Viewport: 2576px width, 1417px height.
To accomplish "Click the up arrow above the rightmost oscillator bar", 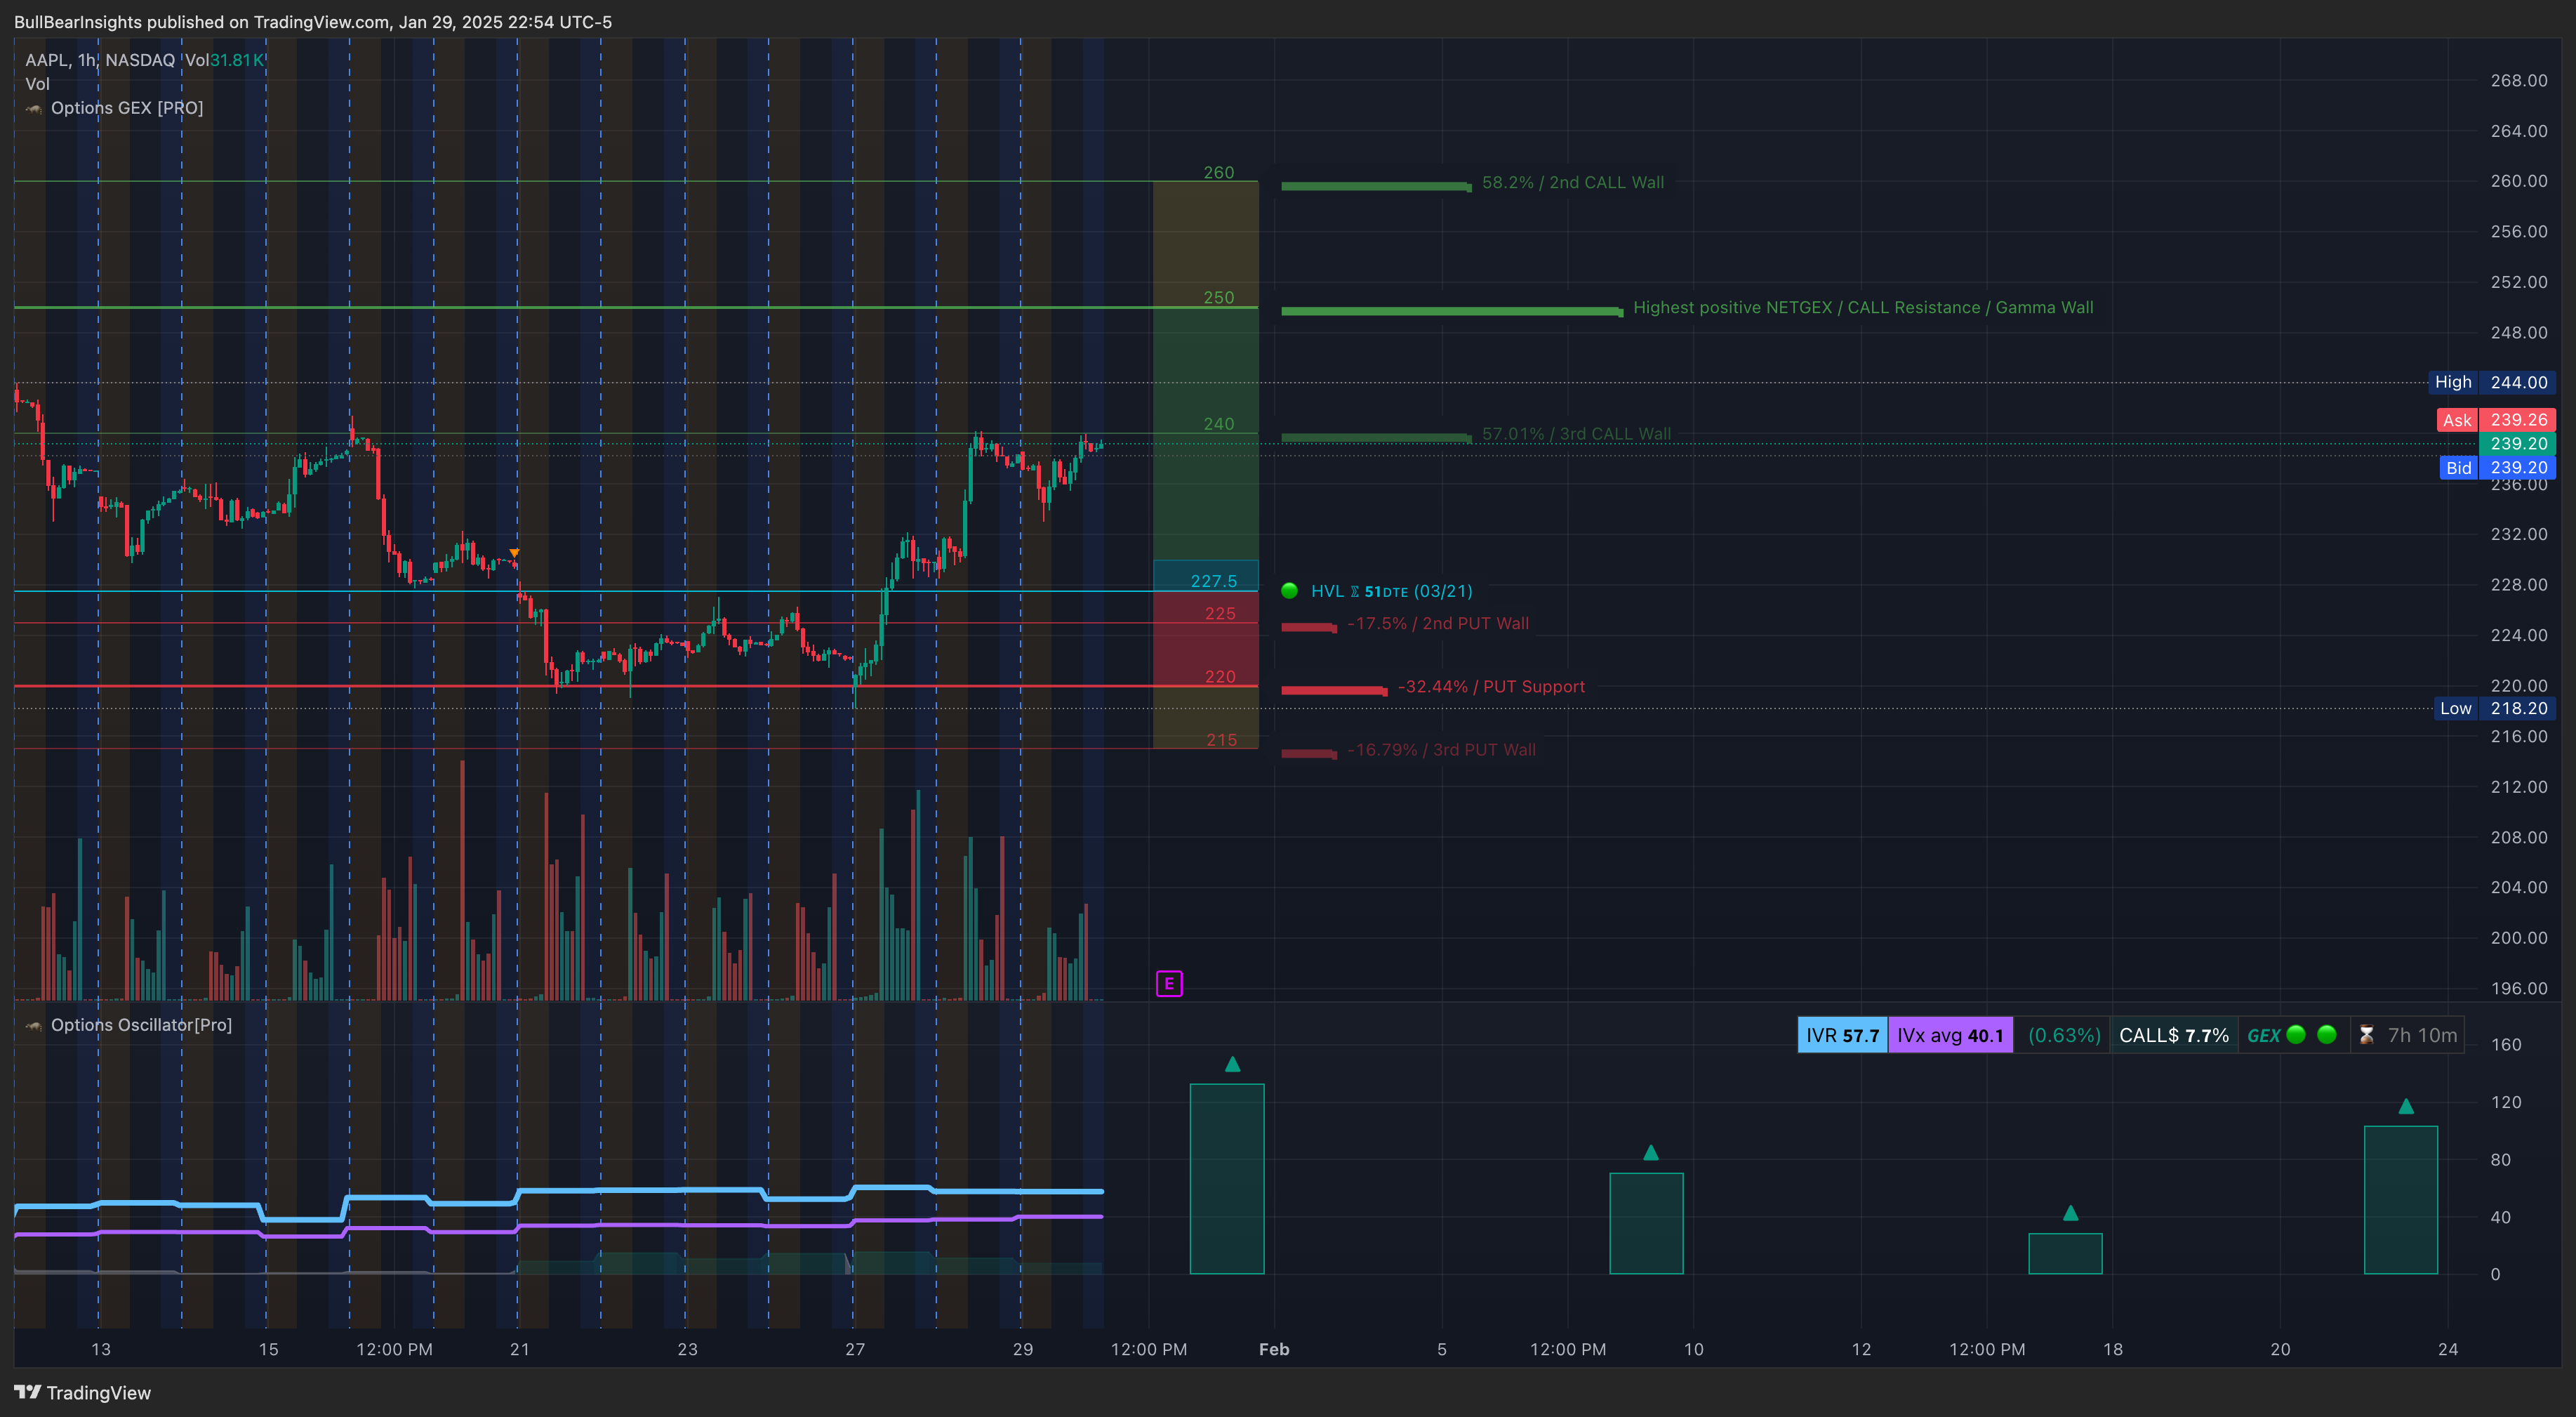I will (2406, 1107).
